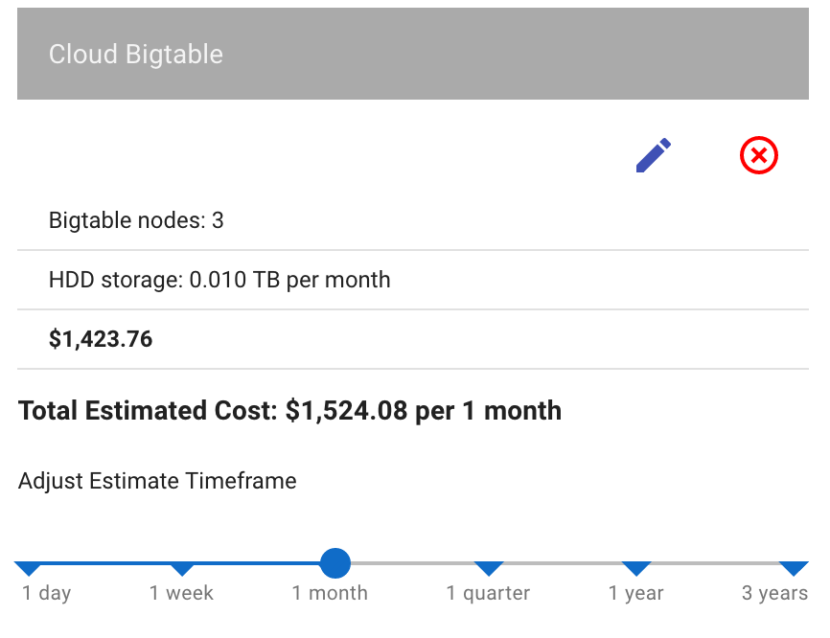
Task: Click the triangle tick marker above 1 week
Action: (182, 569)
